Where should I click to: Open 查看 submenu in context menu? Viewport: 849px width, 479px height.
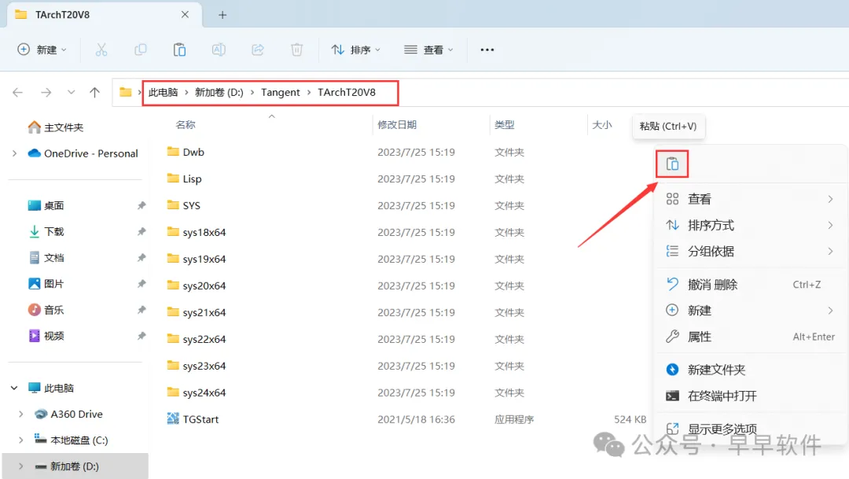(x=750, y=199)
